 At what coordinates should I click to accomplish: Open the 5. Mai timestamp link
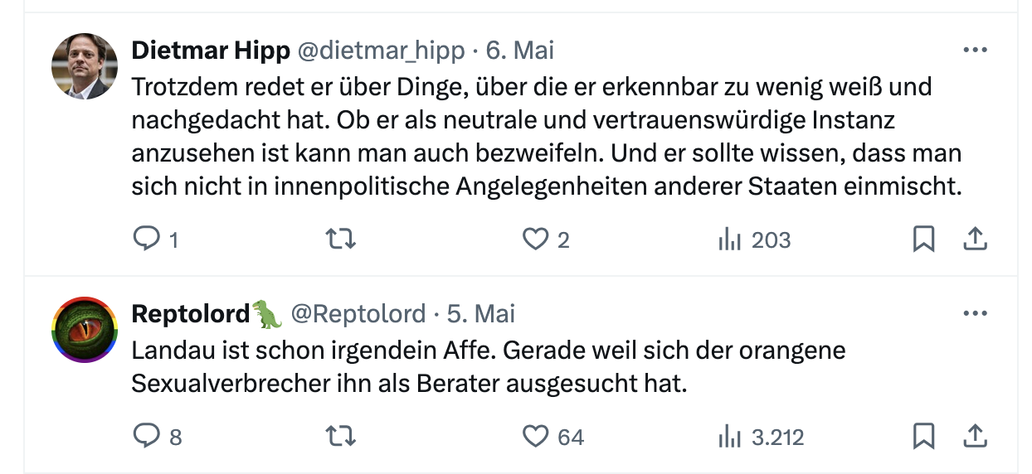[481, 314]
